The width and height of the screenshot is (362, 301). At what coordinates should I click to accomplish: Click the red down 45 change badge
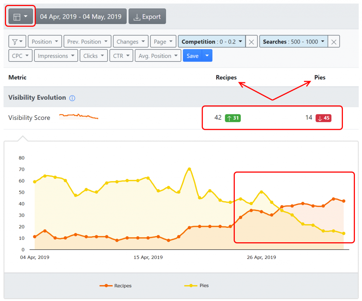point(323,118)
